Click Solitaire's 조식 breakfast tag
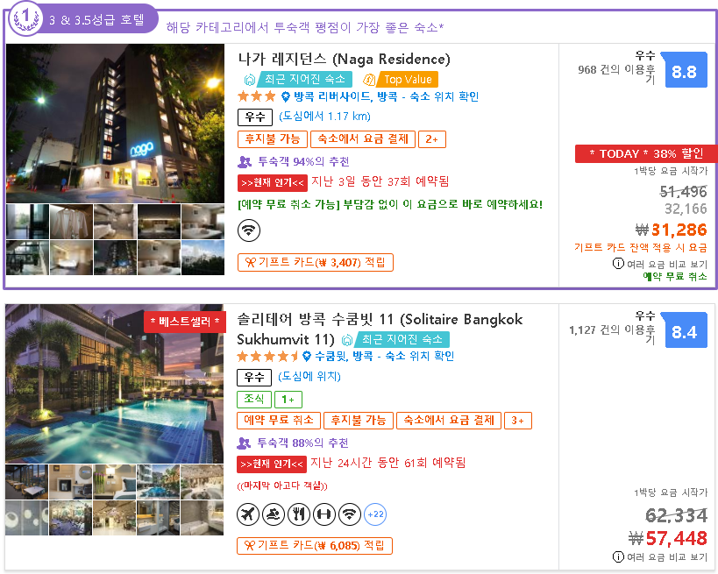718x574 pixels. 254,399
